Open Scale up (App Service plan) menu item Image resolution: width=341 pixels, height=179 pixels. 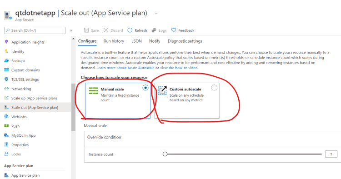pyautogui.click(x=34, y=98)
